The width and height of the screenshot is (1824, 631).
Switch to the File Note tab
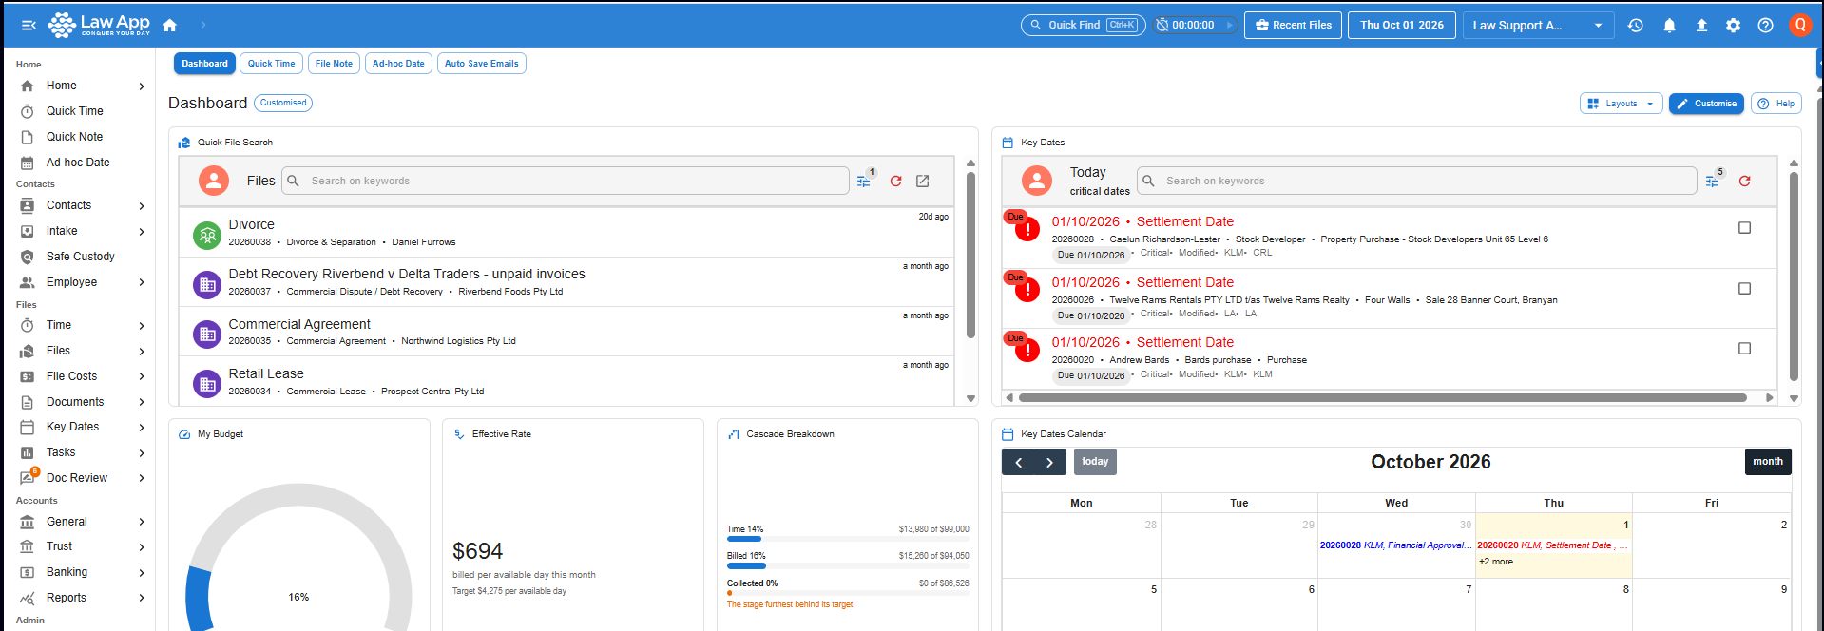334,64
